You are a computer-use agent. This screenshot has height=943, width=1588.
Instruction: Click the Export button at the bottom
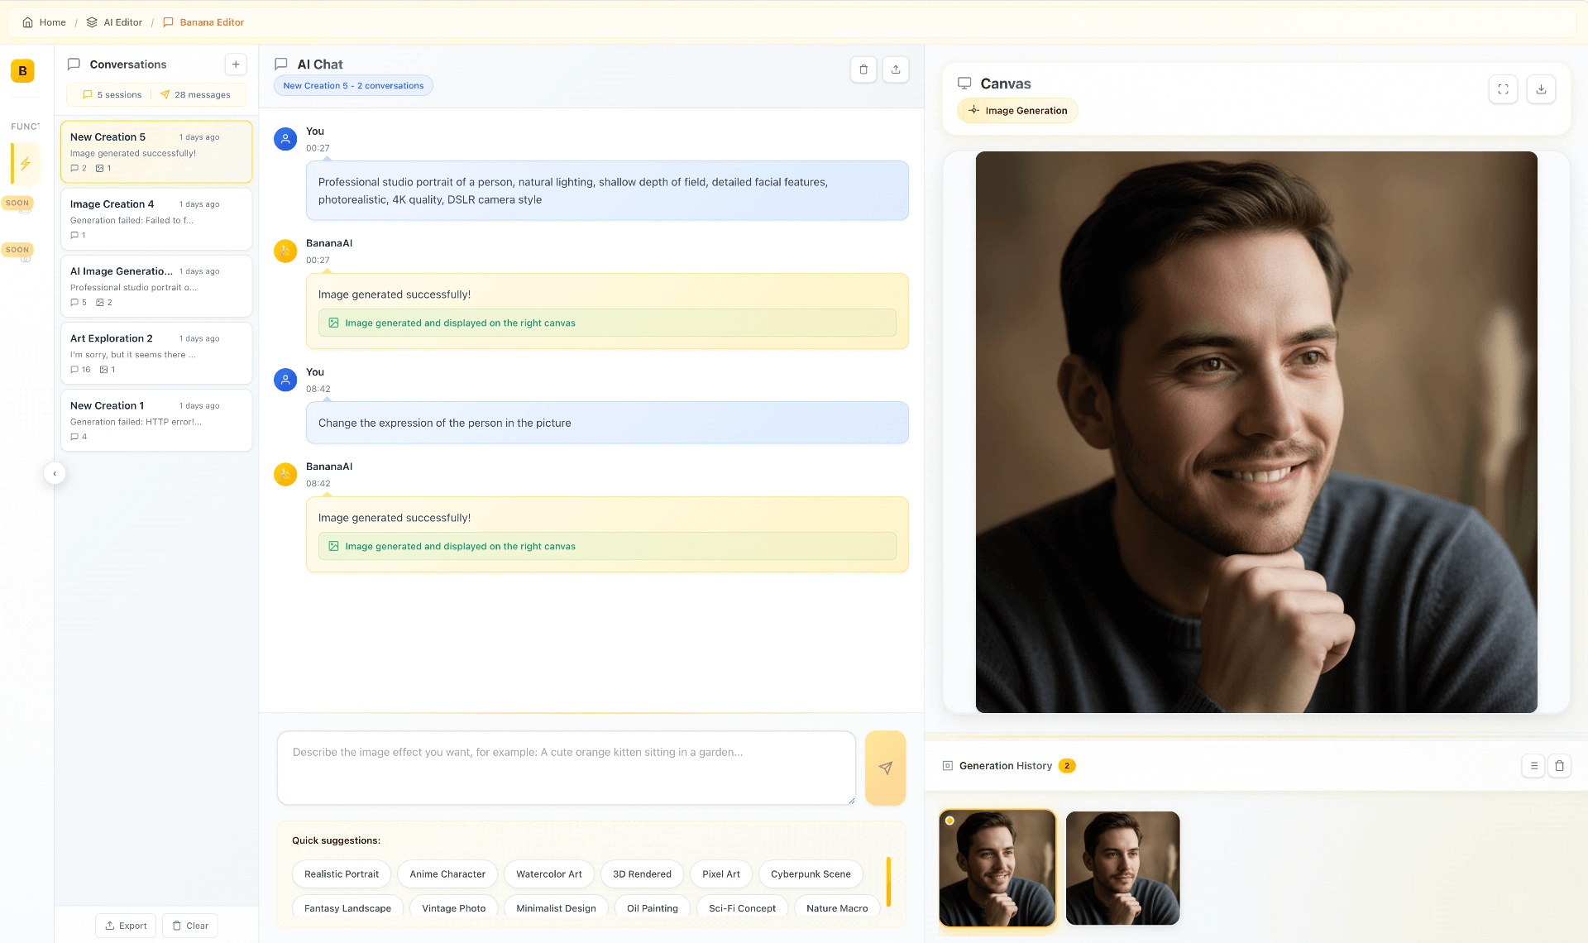[126, 926]
